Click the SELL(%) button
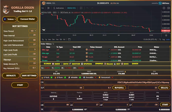The height and width of the screenshot is (112, 172). click(x=164, y=88)
